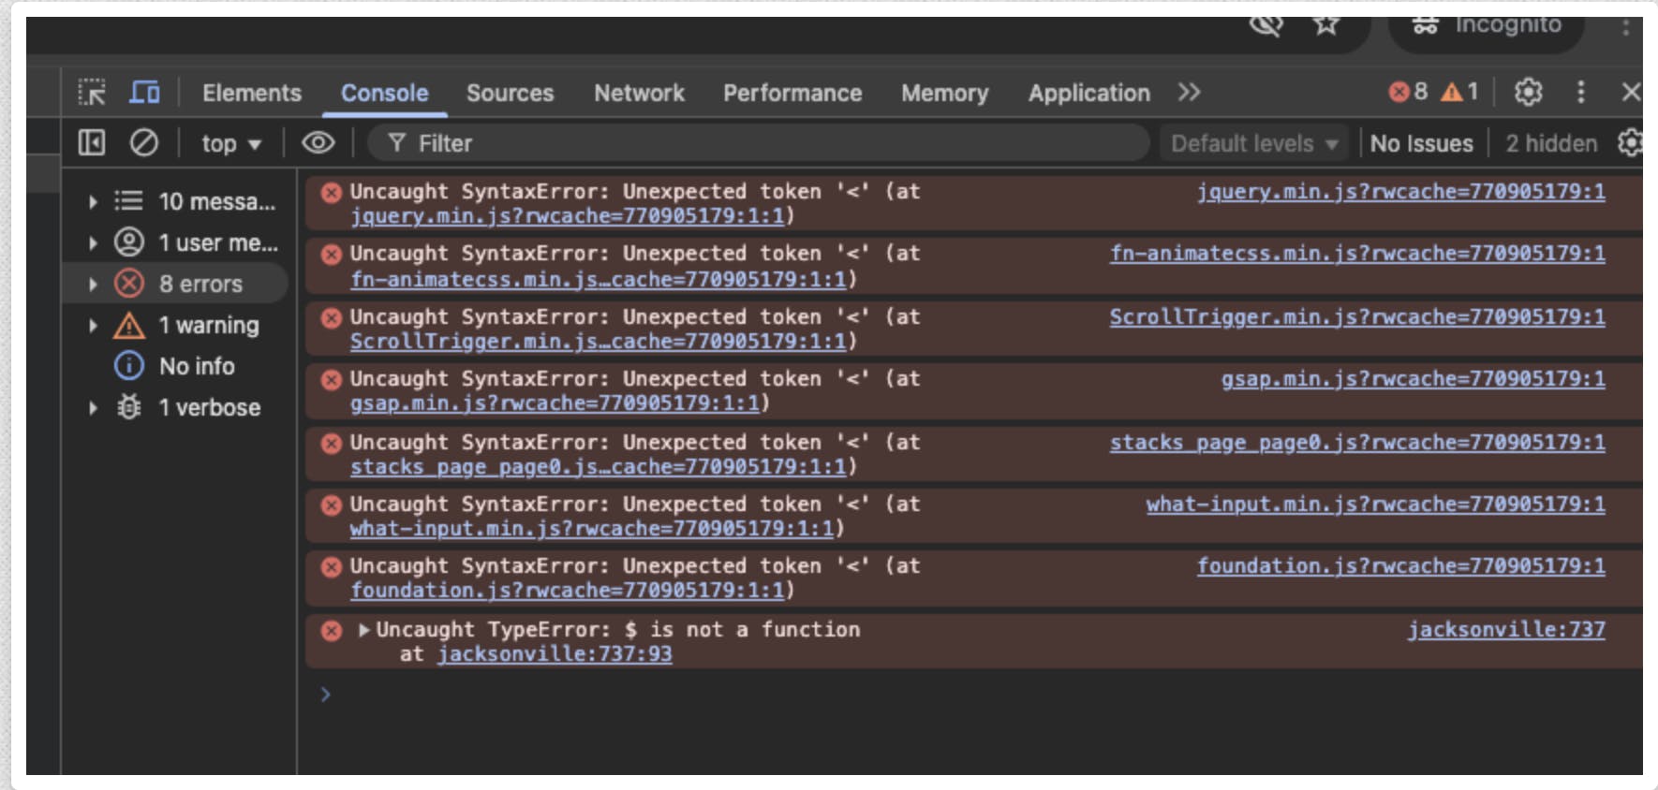Screen dimensions: 1658x790
Task: Open the Sources tab
Action: pos(511,93)
